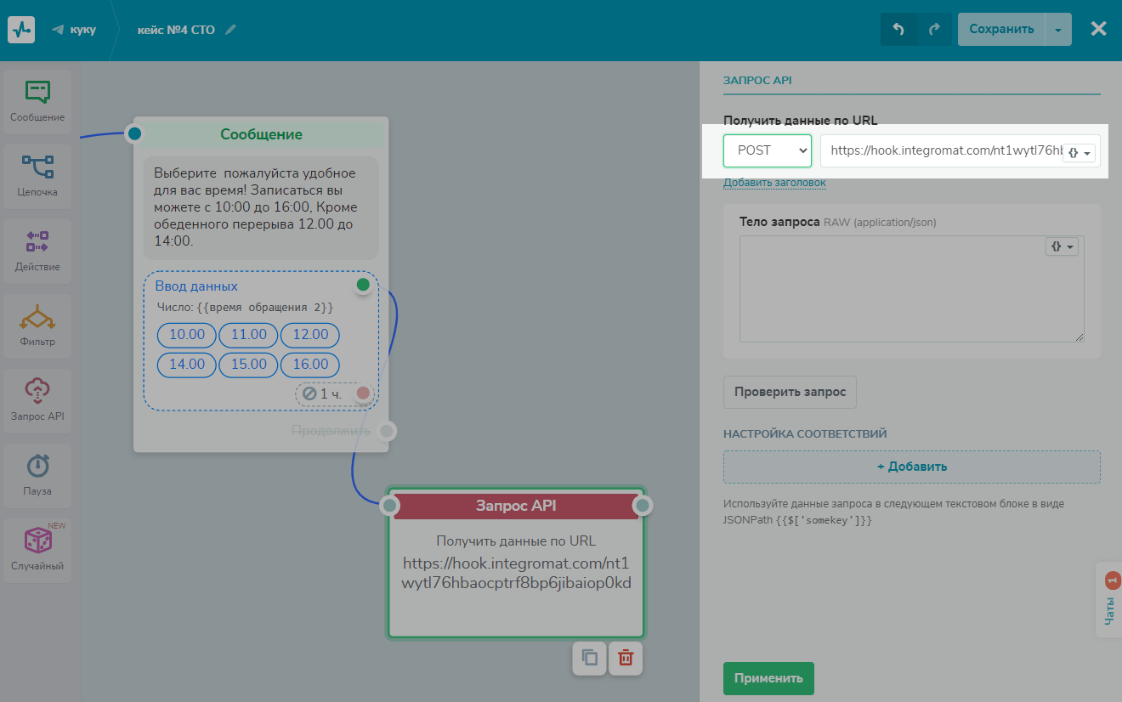Click + Добавить in mapping settings
Image resolution: width=1122 pixels, height=702 pixels.
(912, 467)
